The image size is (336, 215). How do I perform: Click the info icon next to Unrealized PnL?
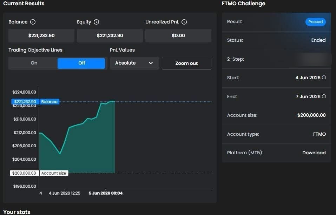point(184,22)
